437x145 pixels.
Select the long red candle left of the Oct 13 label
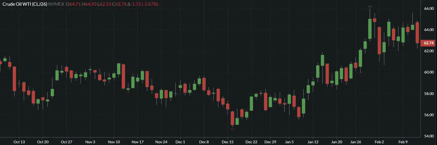click(14, 79)
